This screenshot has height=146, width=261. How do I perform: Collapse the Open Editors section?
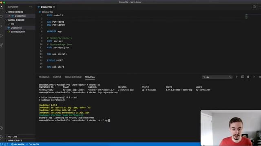pyautogui.click(x=15, y=12)
